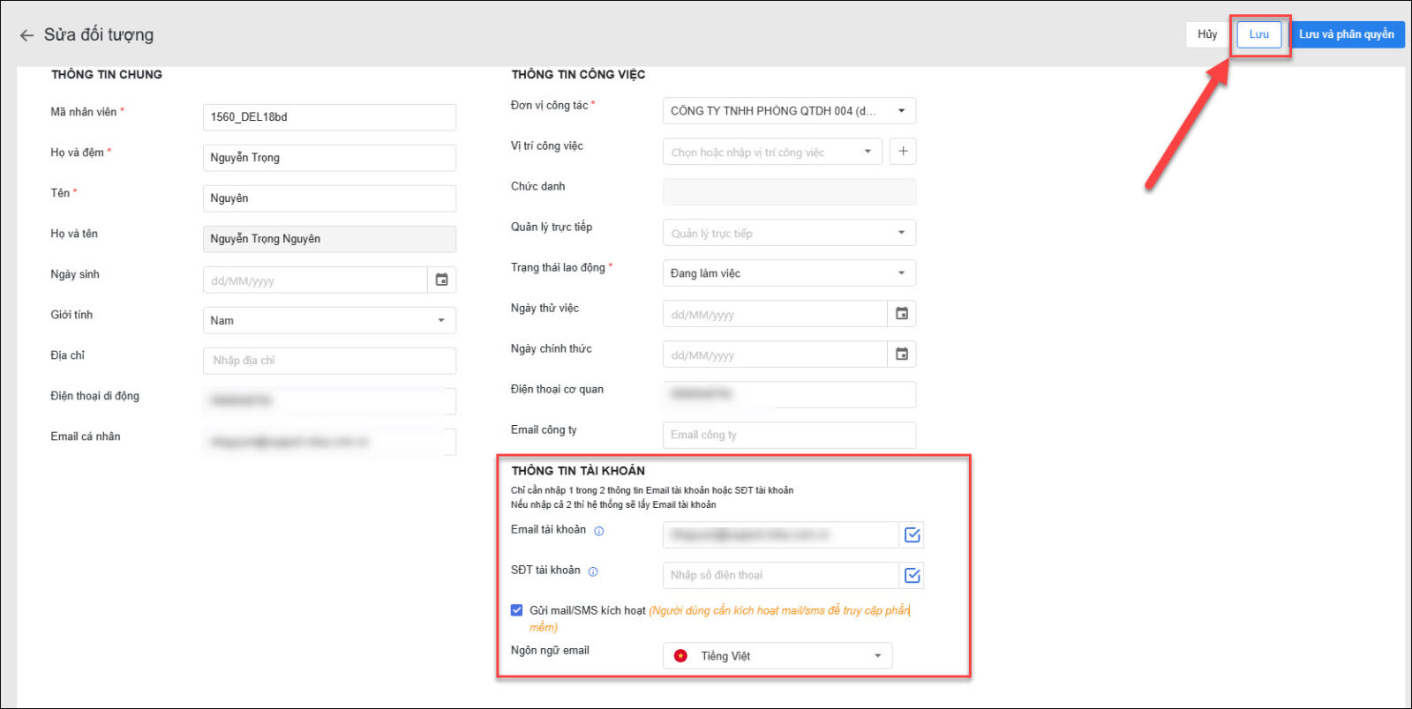Click the Hủy button
Screen dimensions: 1412x709
[x=1207, y=34]
